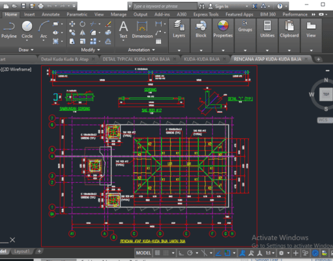Click the Offset tool icon
Viewport: 333px width, 261px height.
(x=108, y=41)
